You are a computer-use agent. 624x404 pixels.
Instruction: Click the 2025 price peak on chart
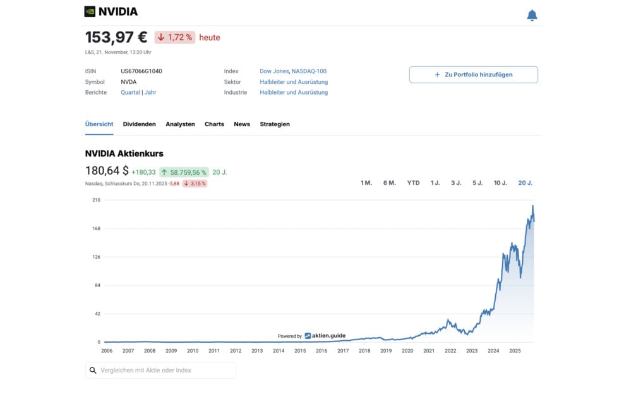tap(533, 206)
